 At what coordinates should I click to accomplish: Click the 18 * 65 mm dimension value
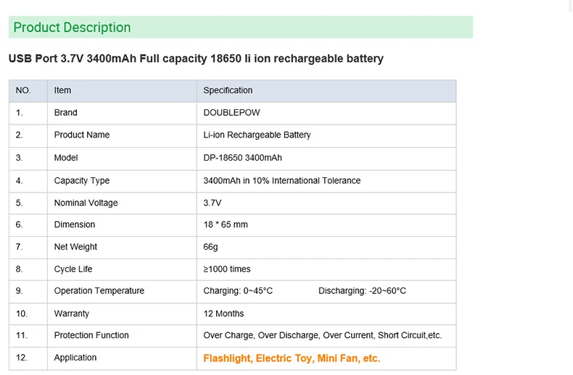click(226, 224)
